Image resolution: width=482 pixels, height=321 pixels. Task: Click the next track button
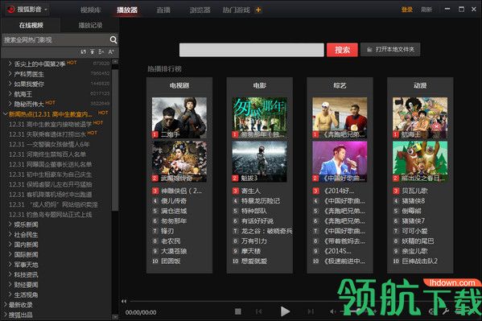(311, 311)
